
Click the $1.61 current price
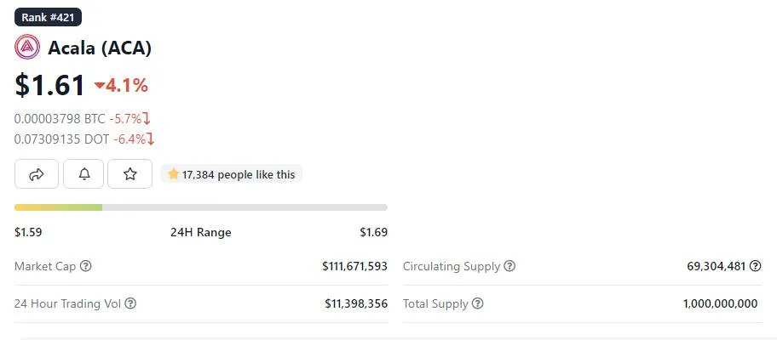(49, 85)
